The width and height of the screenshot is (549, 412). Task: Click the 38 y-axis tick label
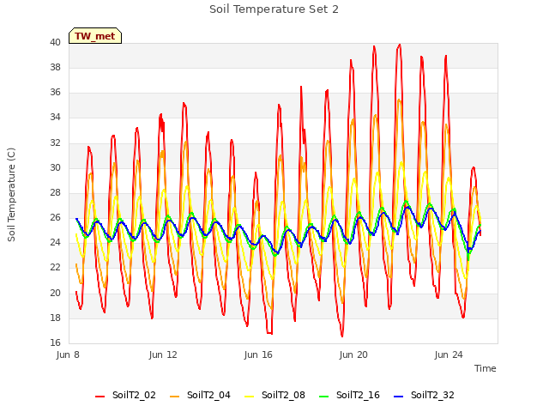pos(55,68)
